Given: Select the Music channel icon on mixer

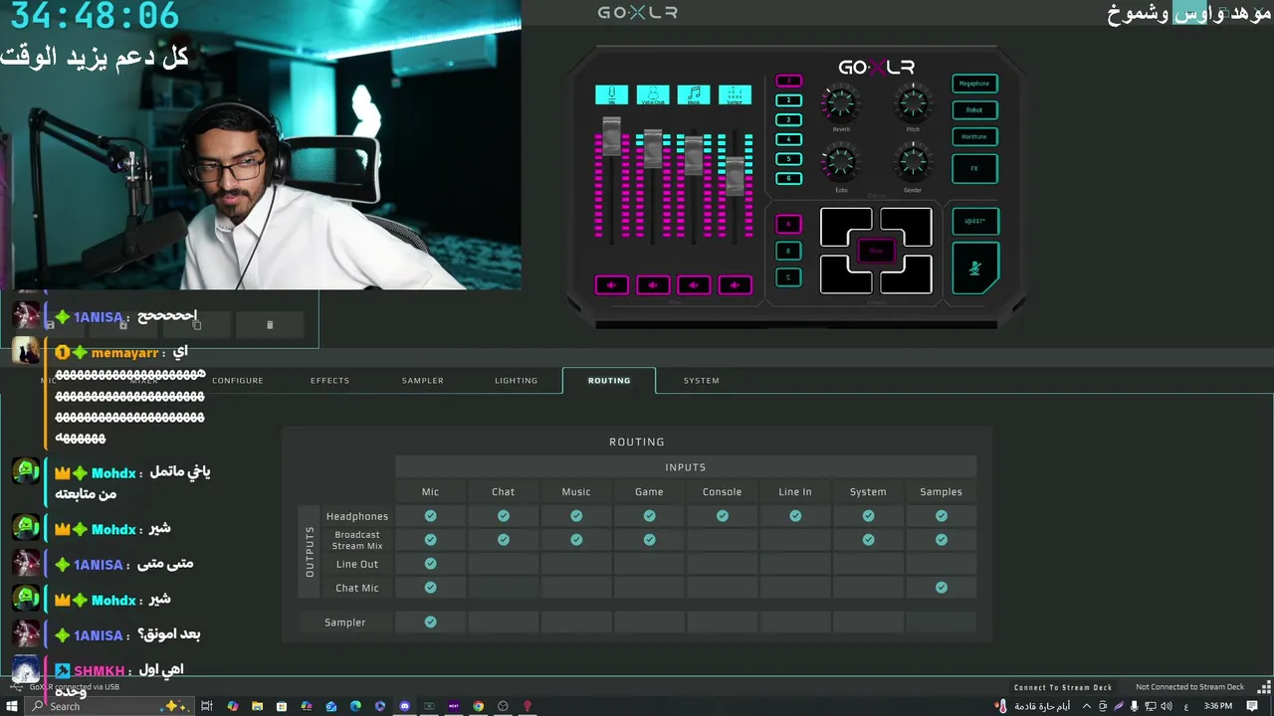Looking at the screenshot, I should (694, 94).
